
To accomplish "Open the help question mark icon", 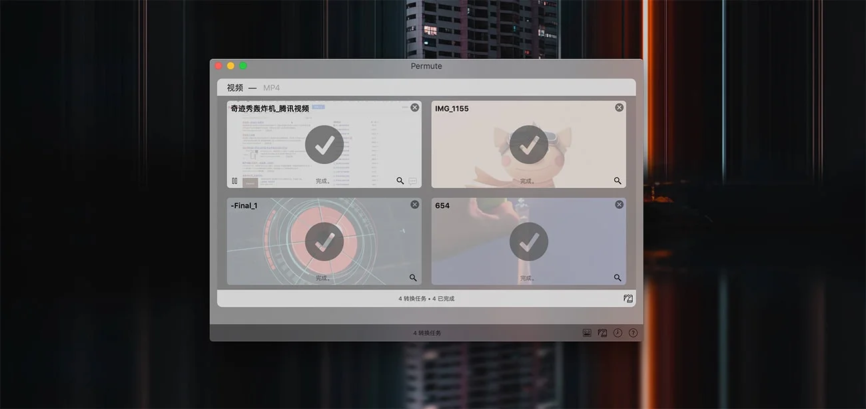I will tap(633, 333).
